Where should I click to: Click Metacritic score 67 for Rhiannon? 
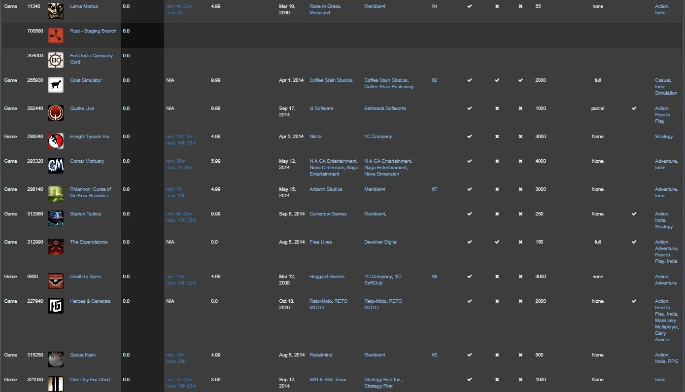click(x=435, y=189)
